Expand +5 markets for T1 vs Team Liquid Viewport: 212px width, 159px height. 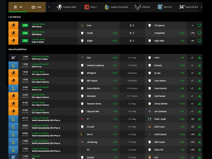pos(192,119)
